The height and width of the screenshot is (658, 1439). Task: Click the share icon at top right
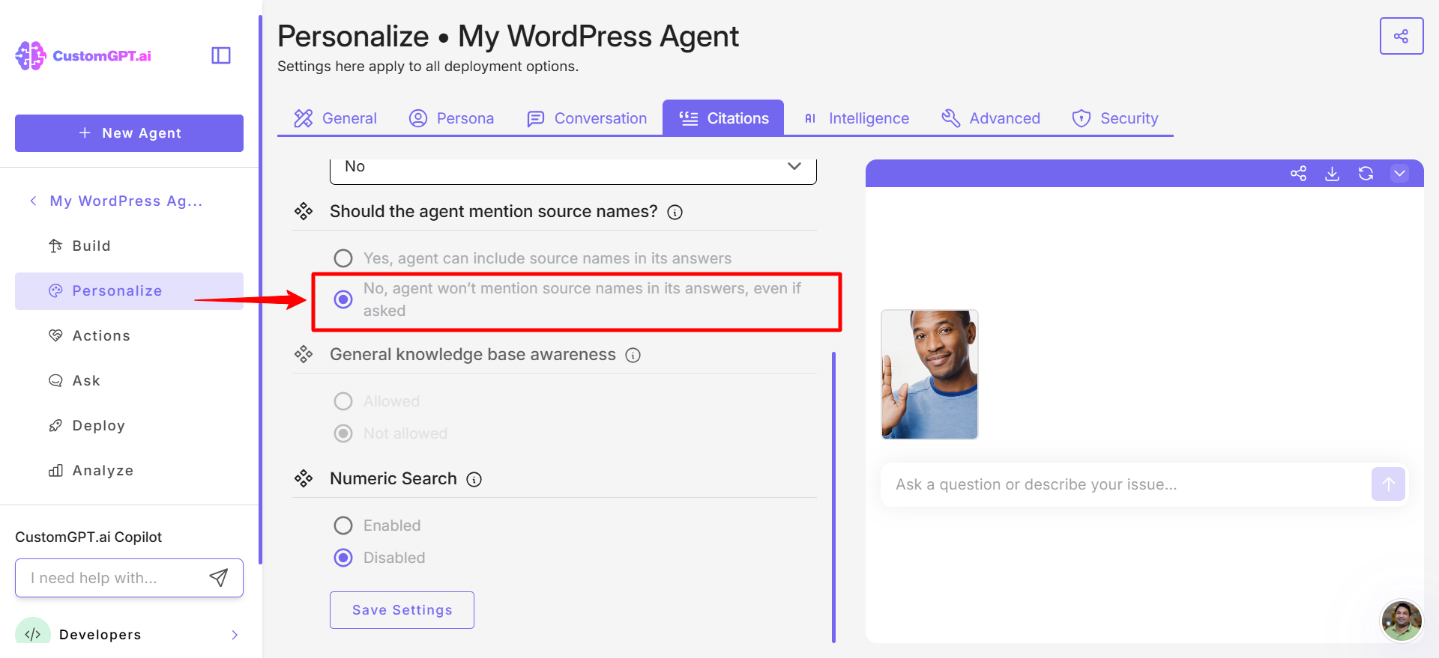pyautogui.click(x=1401, y=36)
